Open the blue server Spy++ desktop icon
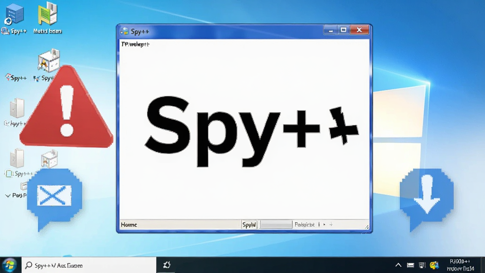The width and height of the screenshot is (485, 273). [x=14, y=15]
